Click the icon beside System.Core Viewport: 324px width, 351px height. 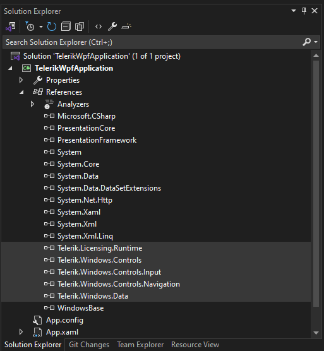tap(49, 164)
